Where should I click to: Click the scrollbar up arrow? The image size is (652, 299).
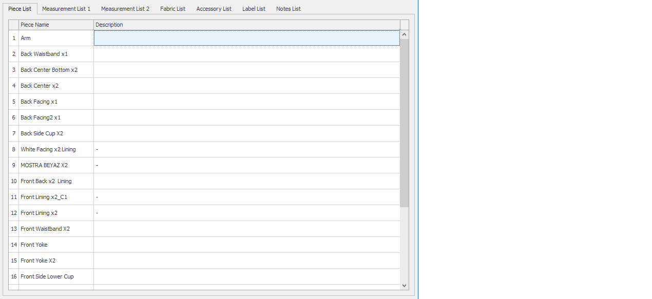(405, 35)
